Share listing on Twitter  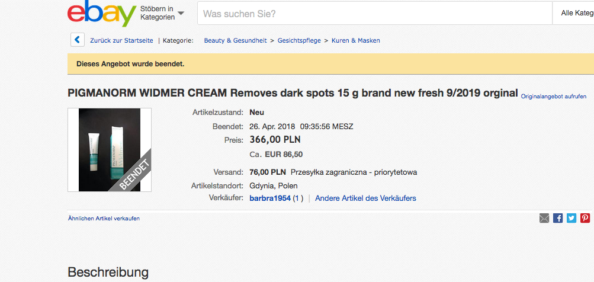coord(571,218)
